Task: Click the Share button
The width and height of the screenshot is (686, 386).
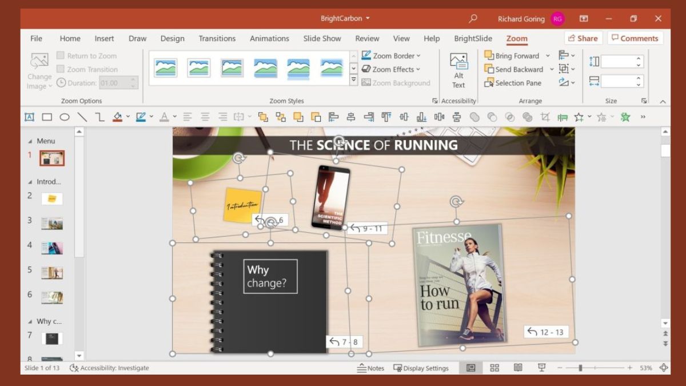Action: (583, 38)
